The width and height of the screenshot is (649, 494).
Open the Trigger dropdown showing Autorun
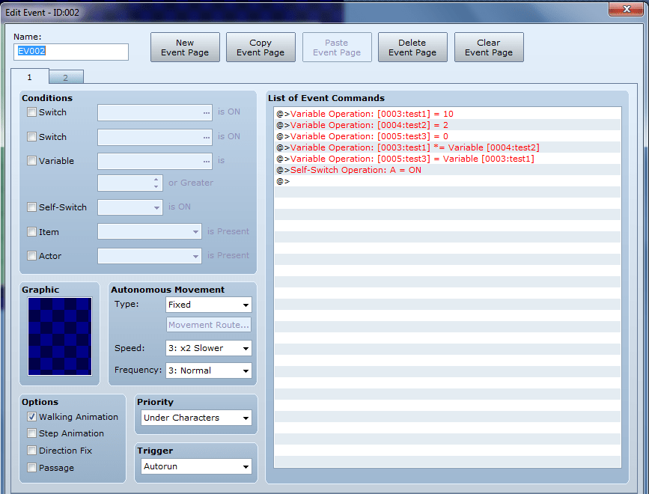[196, 466]
